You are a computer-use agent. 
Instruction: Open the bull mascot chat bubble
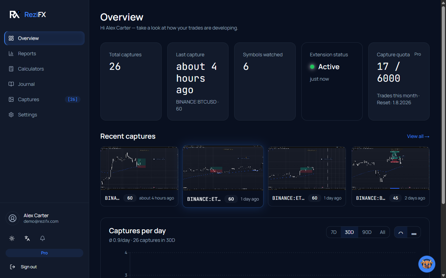[427, 264]
